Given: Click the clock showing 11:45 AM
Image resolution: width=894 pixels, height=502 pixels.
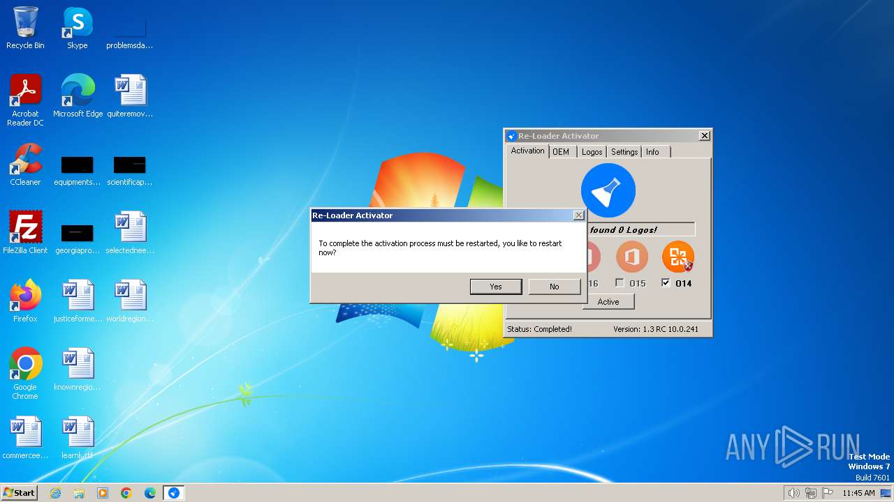Looking at the screenshot, I should click(858, 493).
